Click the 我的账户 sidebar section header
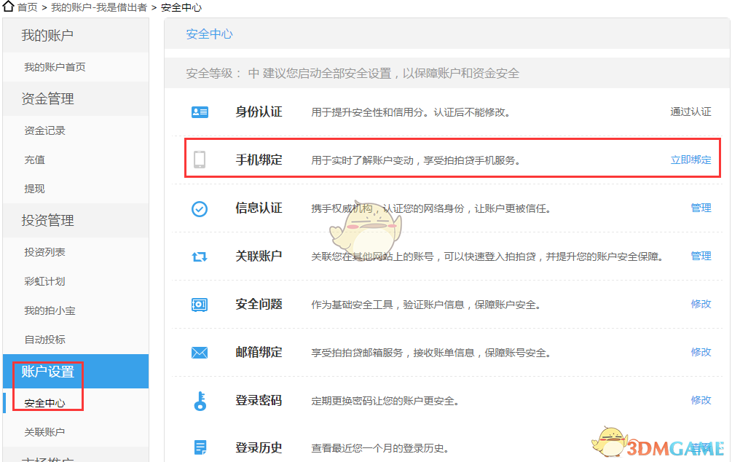The height and width of the screenshot is (462, 732). (76, 35)
